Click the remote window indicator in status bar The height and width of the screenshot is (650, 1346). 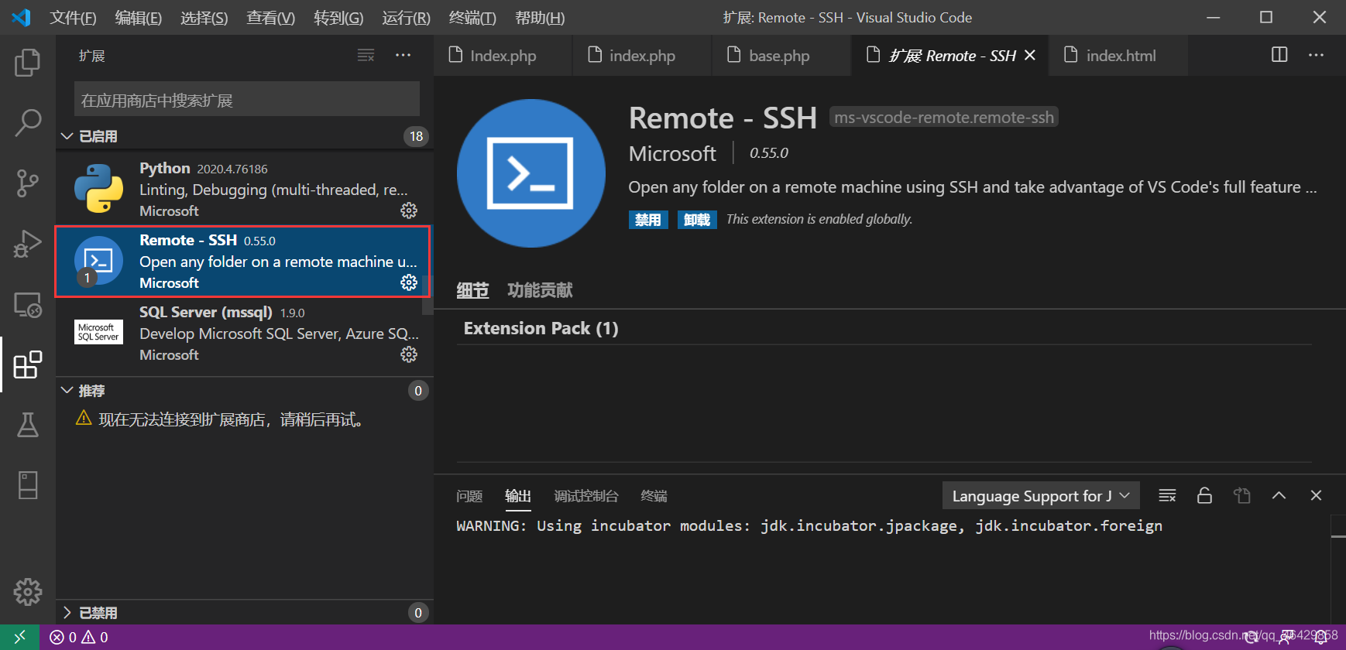(20, 637)
